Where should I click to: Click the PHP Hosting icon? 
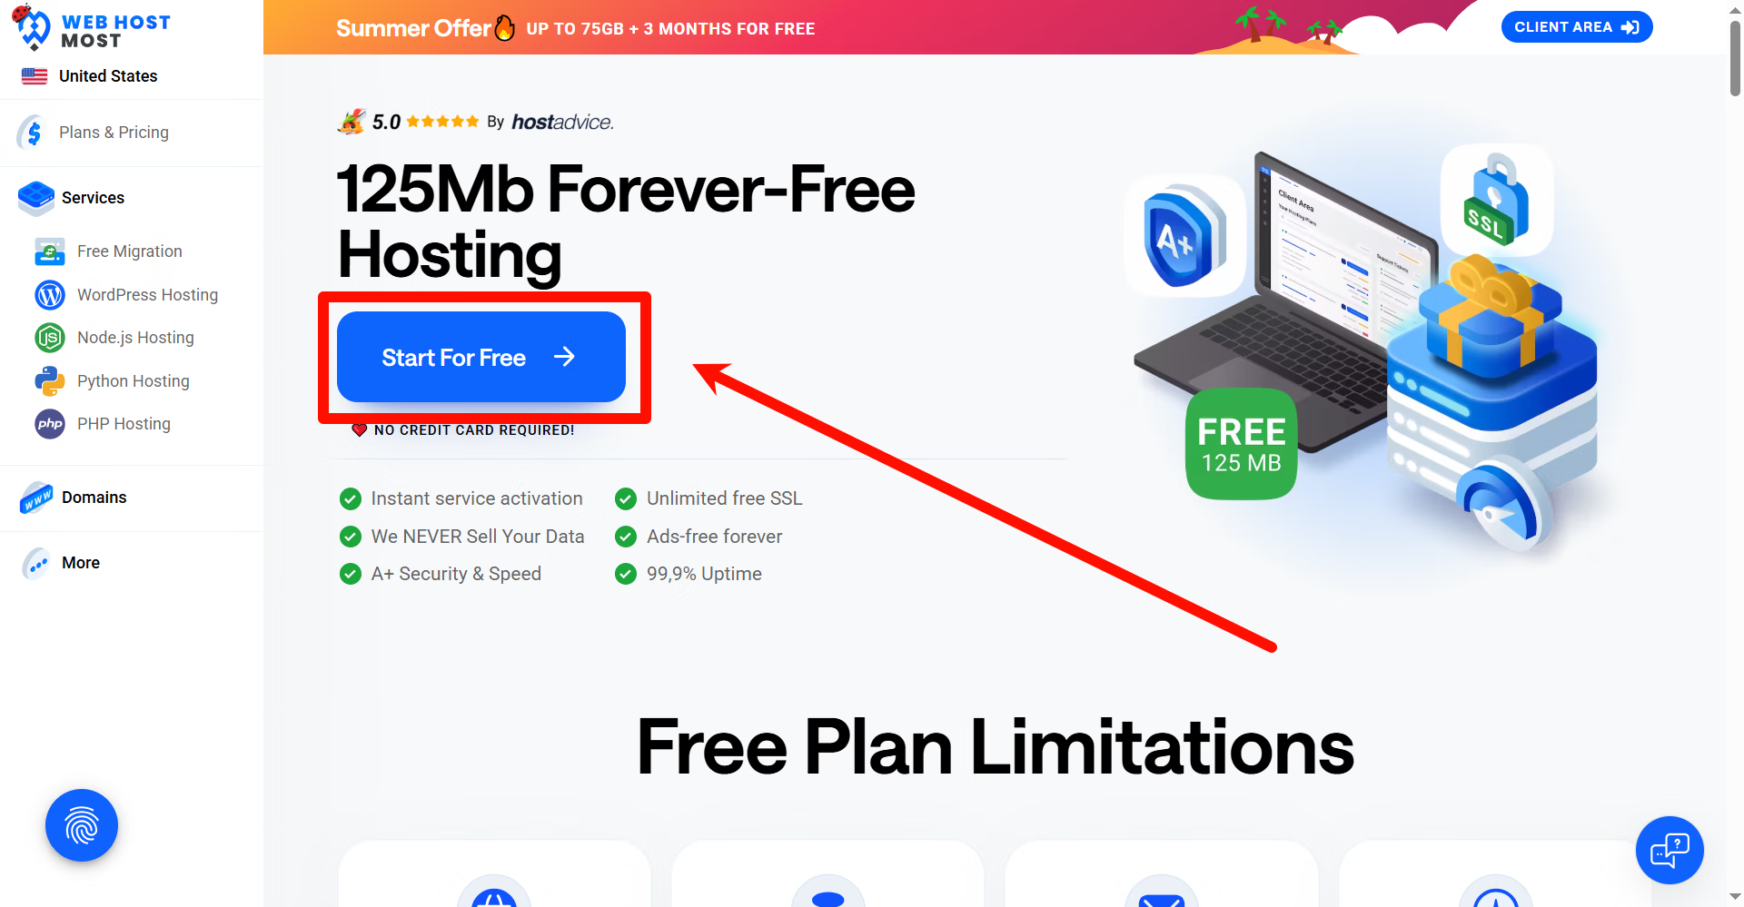(x=50, y=424)
